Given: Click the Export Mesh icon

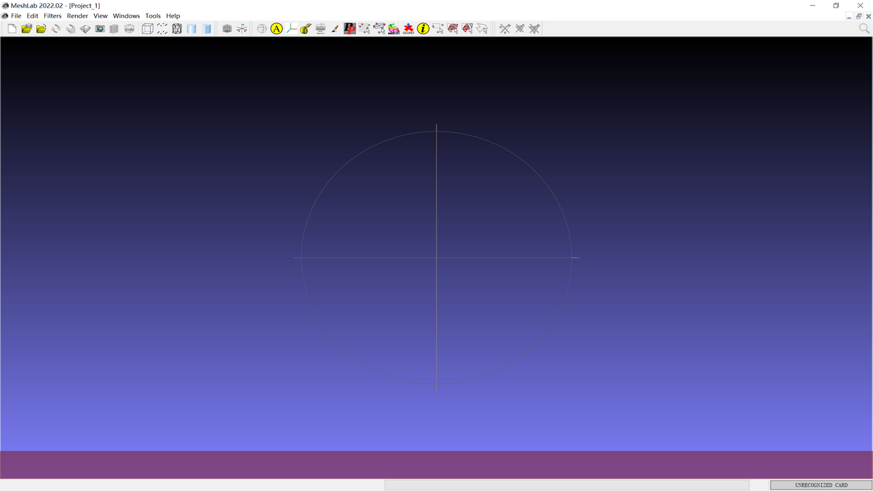Looking at the screenshot, I should 85,29.
